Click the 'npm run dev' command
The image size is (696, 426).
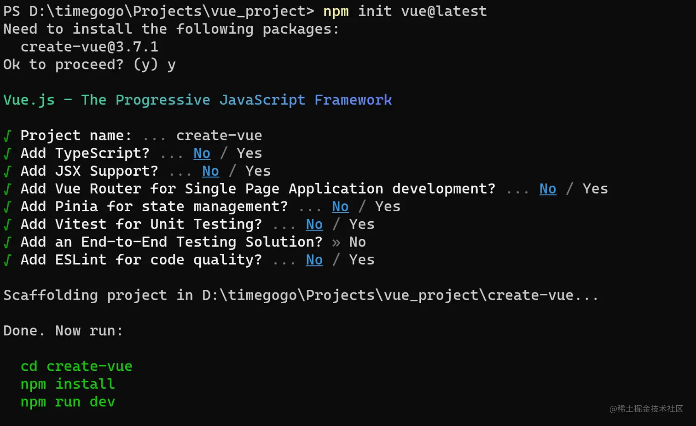pos(68,402)
